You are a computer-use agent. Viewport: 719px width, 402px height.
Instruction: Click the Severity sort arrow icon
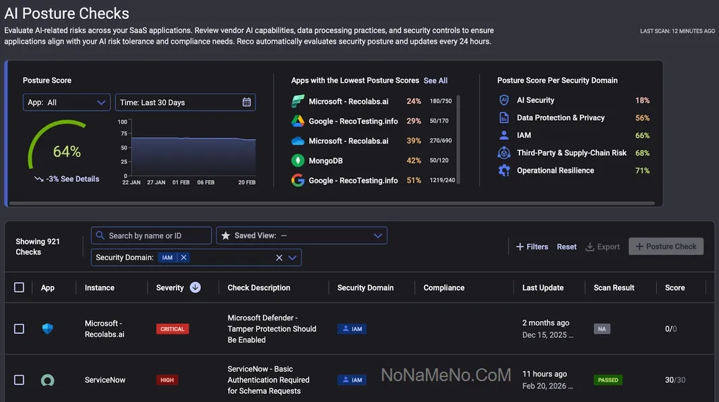click(195, 287)
